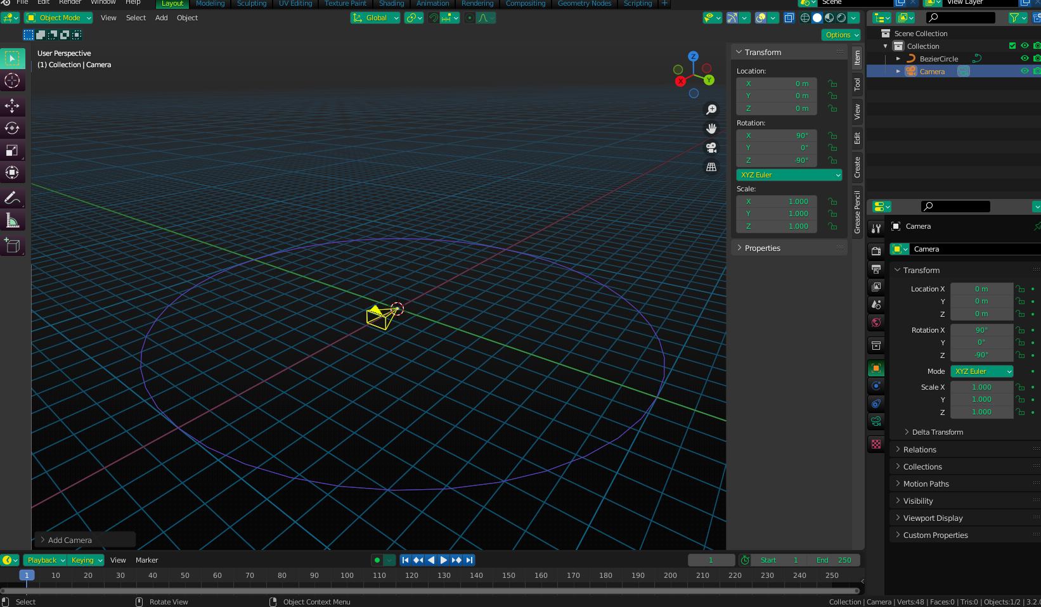Uncheck the Collection exclude checkbox
Screen dimensions: 1041x607
tap(1012, 46)
